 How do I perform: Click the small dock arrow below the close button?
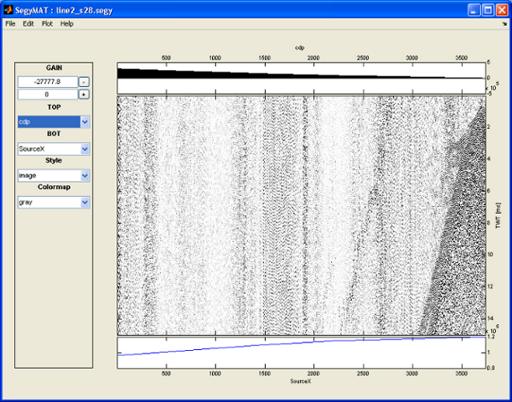click(x=504, y=24)
